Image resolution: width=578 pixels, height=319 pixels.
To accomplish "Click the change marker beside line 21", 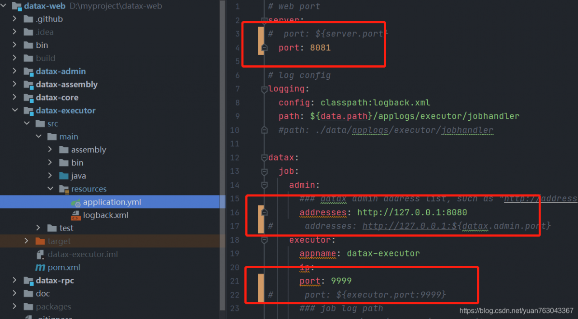I will click(x=261, y=288).
